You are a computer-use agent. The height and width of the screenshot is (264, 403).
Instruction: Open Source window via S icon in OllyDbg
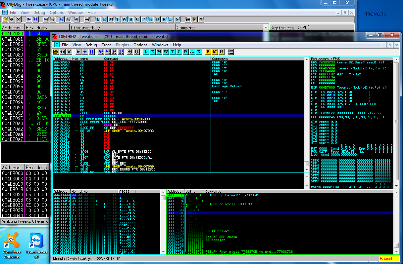pos(177,19)
